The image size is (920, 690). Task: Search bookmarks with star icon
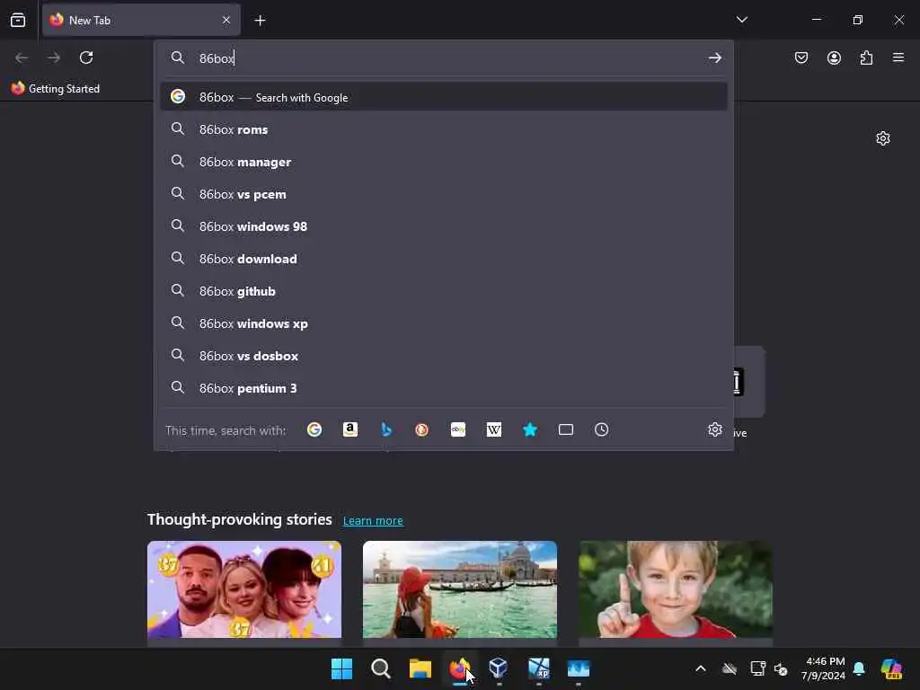[x=530, y=429]
